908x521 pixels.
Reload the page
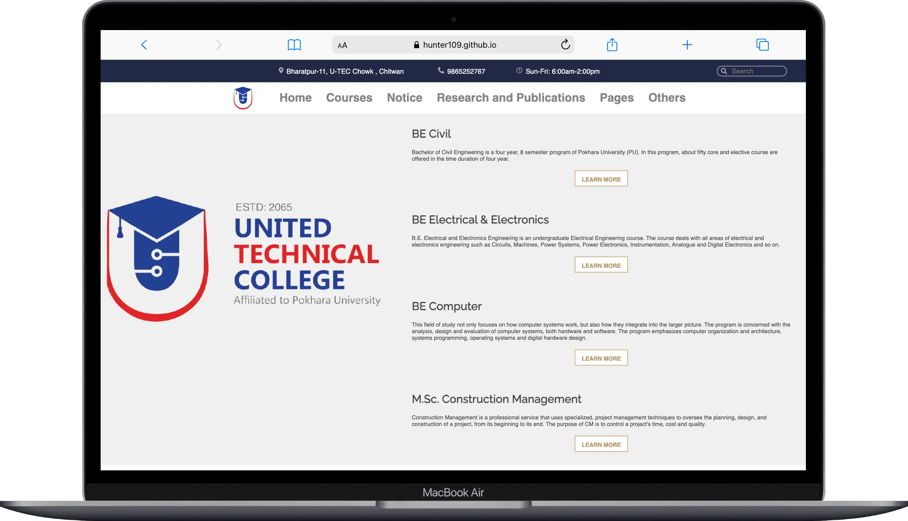click(x=565, y=44)
